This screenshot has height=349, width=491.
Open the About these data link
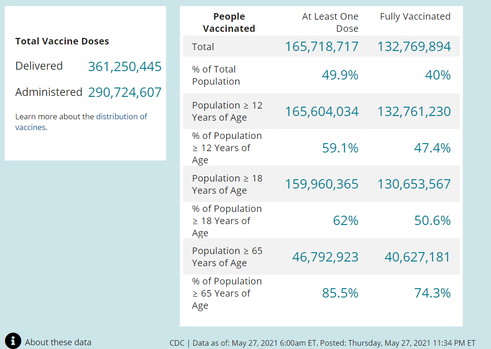pos(58,342)
